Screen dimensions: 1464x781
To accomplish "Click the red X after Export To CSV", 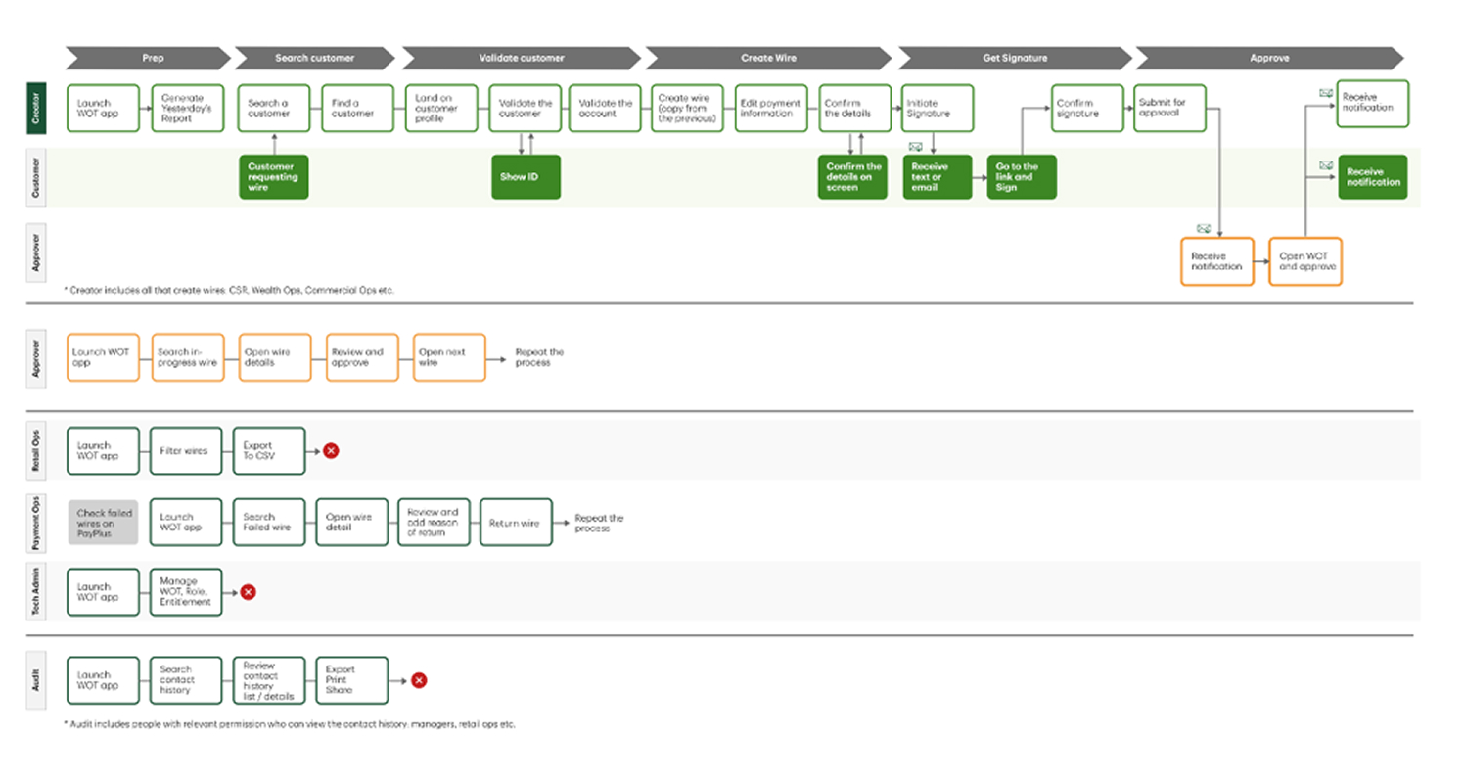I will pos(331,451).
